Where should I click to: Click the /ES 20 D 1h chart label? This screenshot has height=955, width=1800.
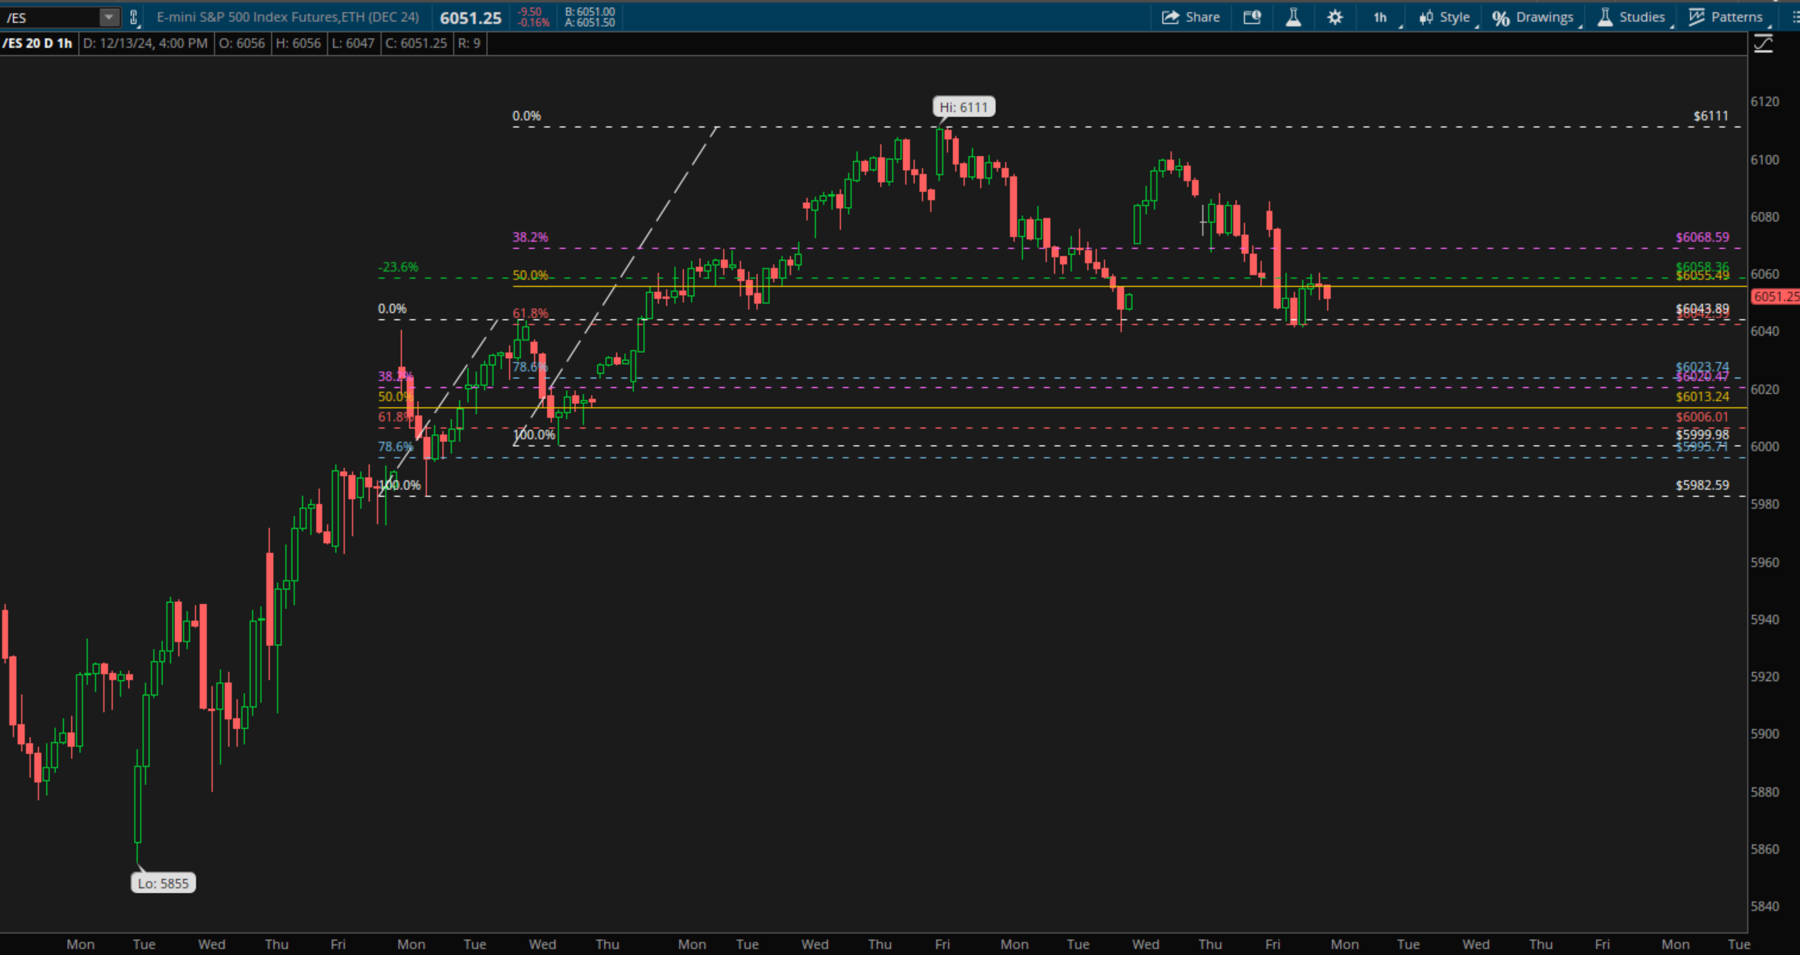tap(38, 43)
